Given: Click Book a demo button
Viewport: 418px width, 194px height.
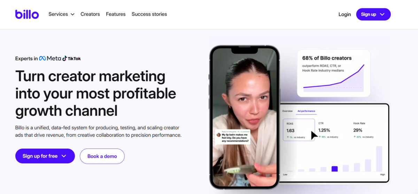Looking at the screenshot, I should click(x=102, y=156).
